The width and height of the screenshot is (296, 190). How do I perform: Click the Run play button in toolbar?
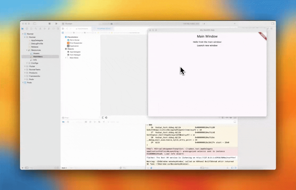tap(56, 24)
